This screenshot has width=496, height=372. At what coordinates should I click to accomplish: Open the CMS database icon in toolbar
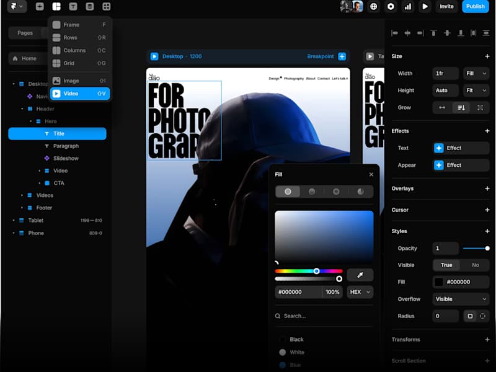pos(90,6)
